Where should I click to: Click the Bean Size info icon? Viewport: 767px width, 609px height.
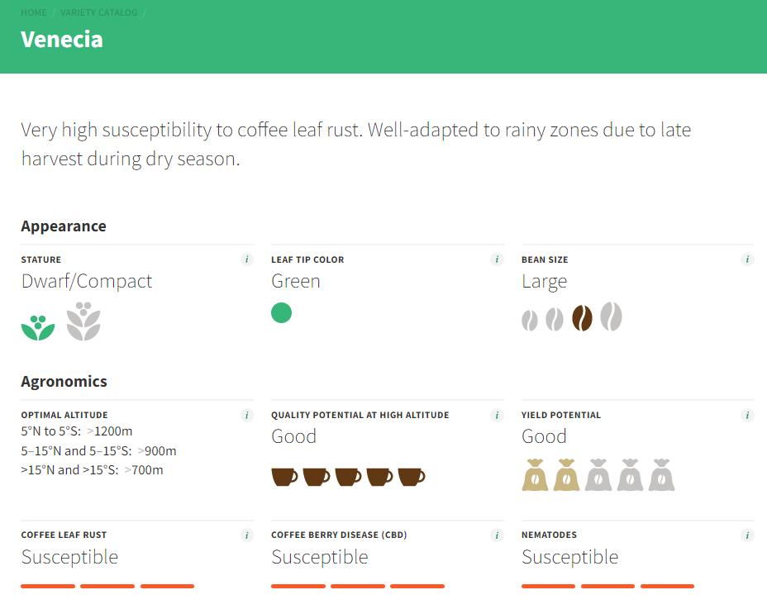[x=748, y=259]
